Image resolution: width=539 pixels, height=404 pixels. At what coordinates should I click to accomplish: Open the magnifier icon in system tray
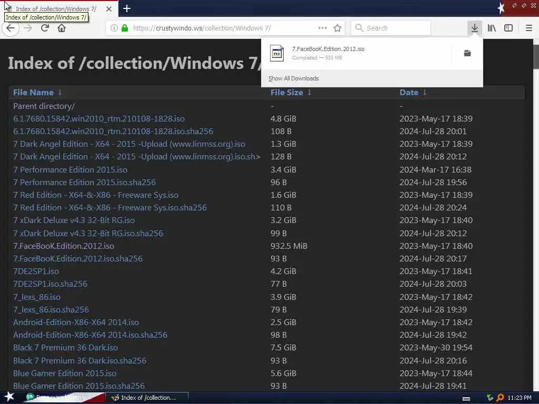[500, 398]
